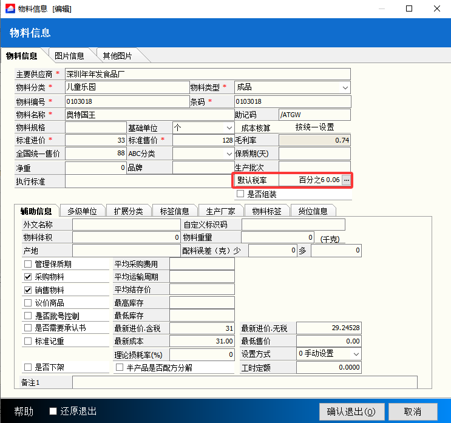Open the 多级单位 sub-tab

click(83, 211)
